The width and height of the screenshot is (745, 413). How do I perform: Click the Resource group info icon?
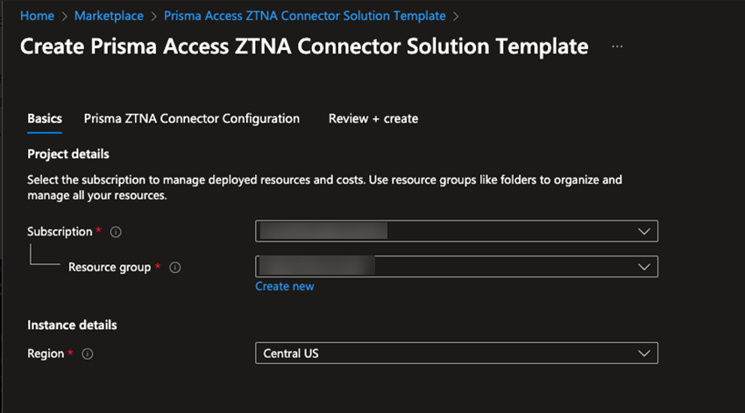point(174,268)
